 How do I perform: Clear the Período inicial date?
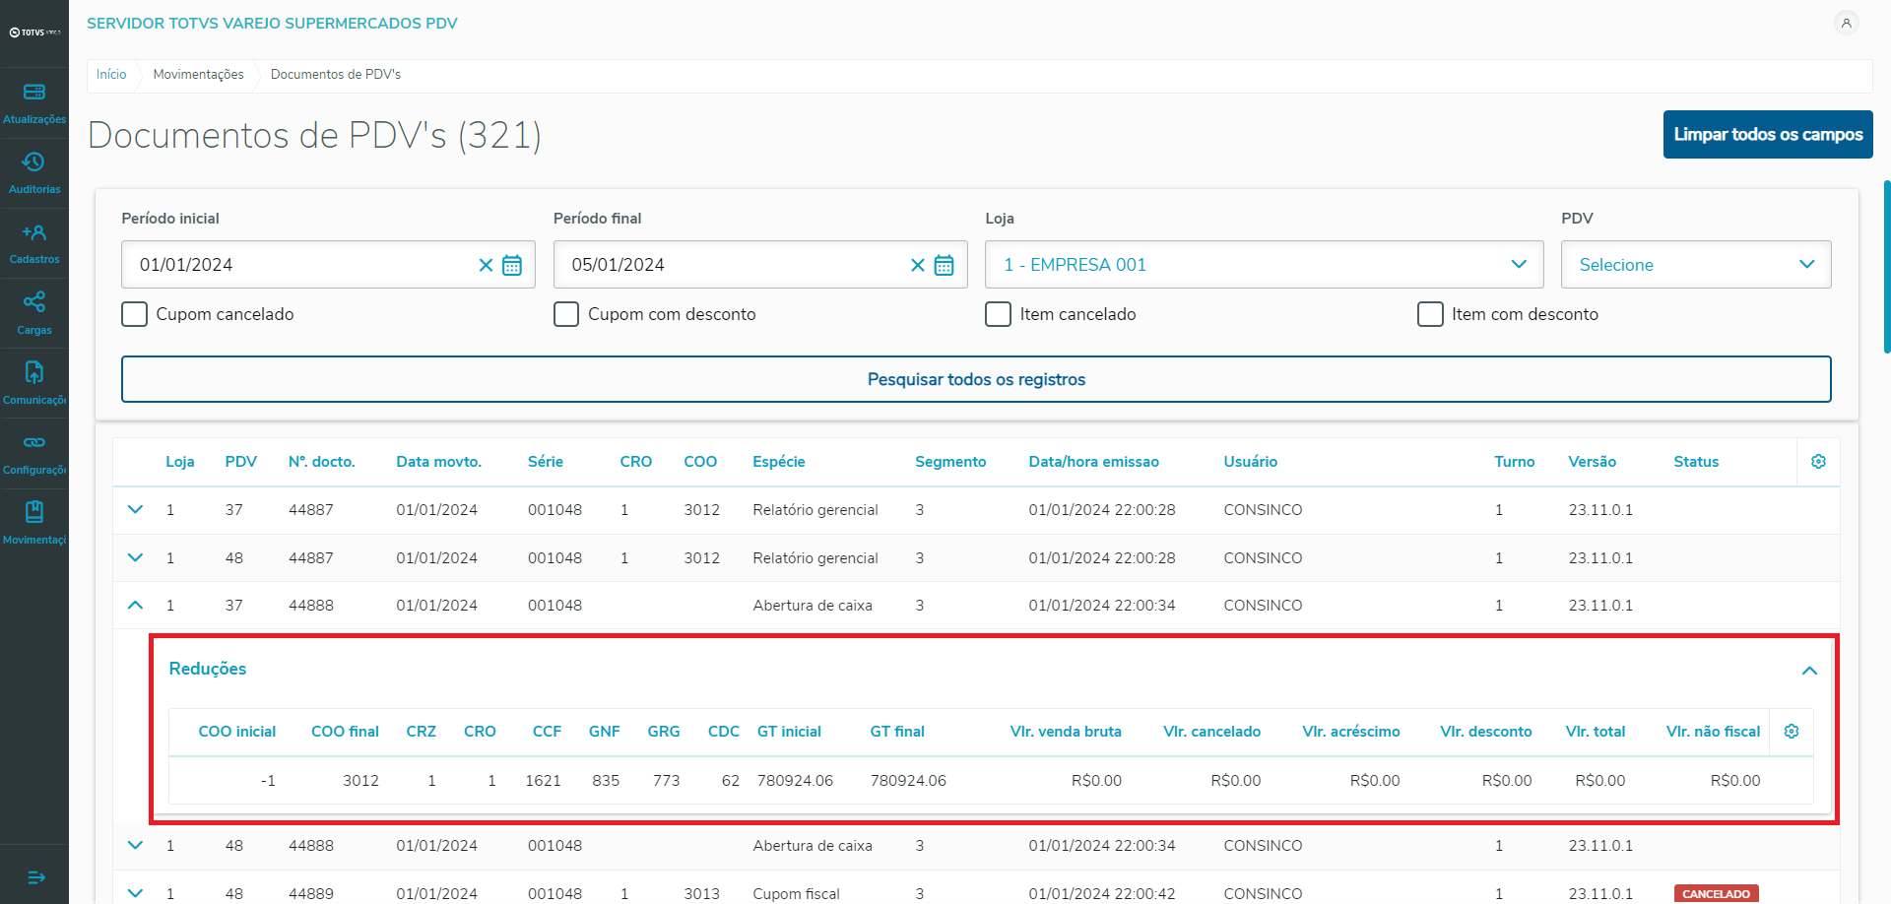(486, 265)
